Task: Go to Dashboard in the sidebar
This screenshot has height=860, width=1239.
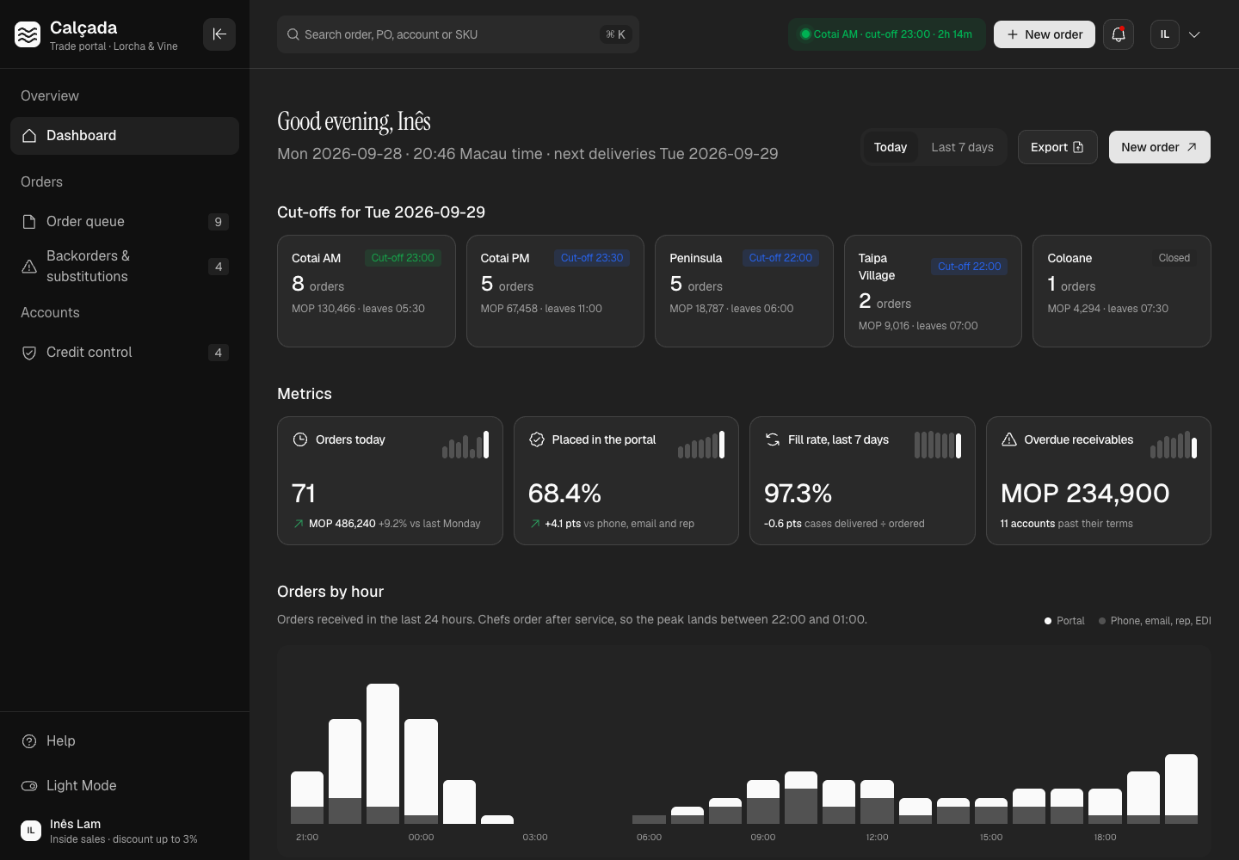Action: tap(125, 136)
